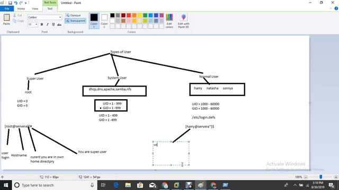Viewport: 339px width, 190px height.
Task: Collapse the ribbon with the chevron
Action: [331, 8]
